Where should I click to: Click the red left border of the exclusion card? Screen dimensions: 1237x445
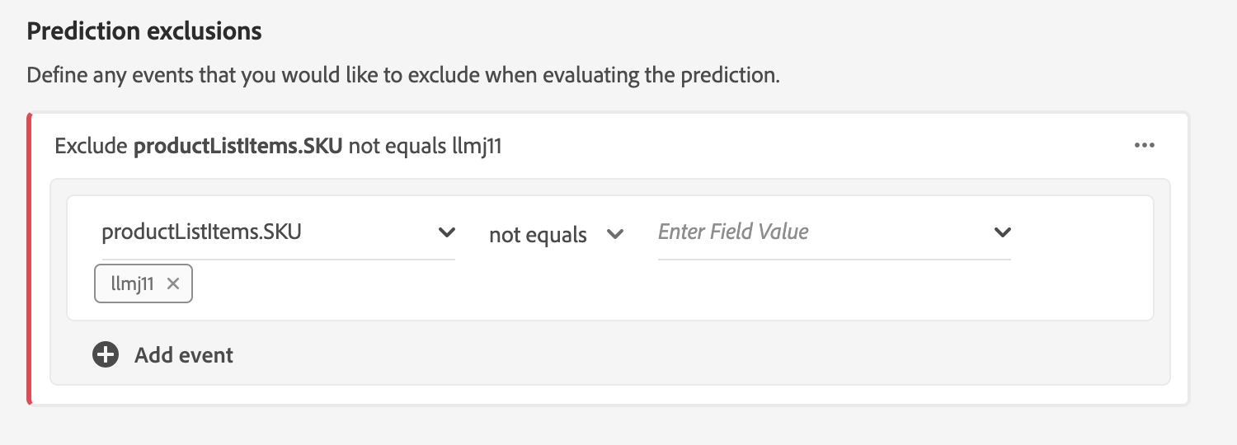tap(30, 259)
